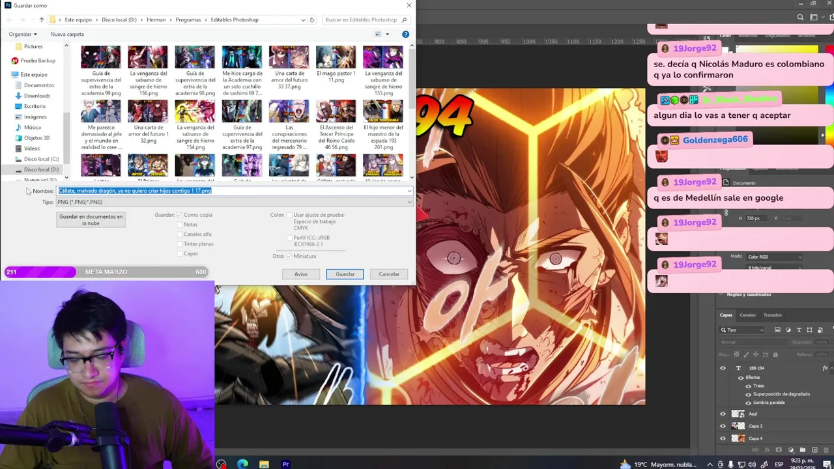
Task: Open view options dropdown arrow
Action: (387, 34)
